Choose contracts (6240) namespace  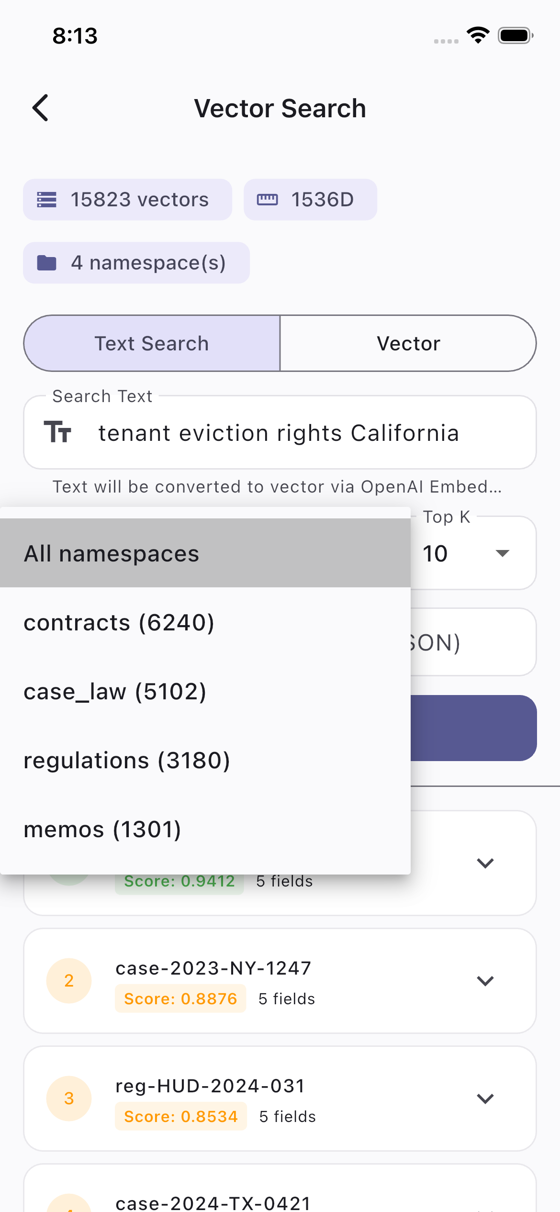(205, 622)
